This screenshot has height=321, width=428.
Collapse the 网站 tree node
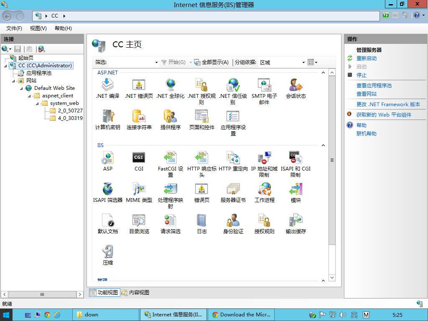[x=13, y=81]
